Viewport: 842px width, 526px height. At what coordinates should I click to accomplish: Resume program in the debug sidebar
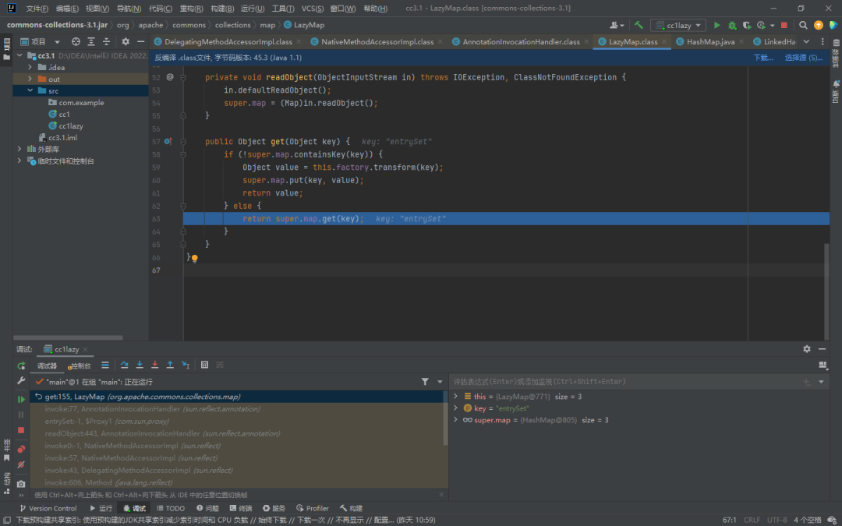(21, 399)
